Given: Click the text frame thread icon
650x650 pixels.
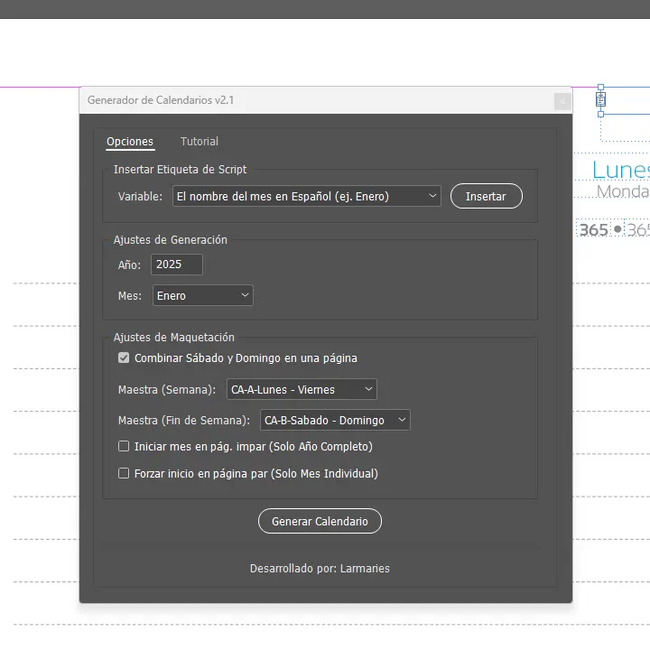Looking at the screenshot, I should click(600, 100).
